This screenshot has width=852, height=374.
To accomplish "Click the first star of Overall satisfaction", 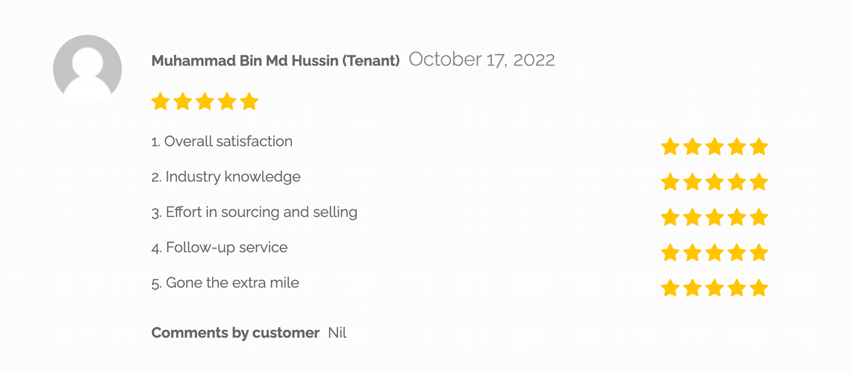I will pos(670,146).
